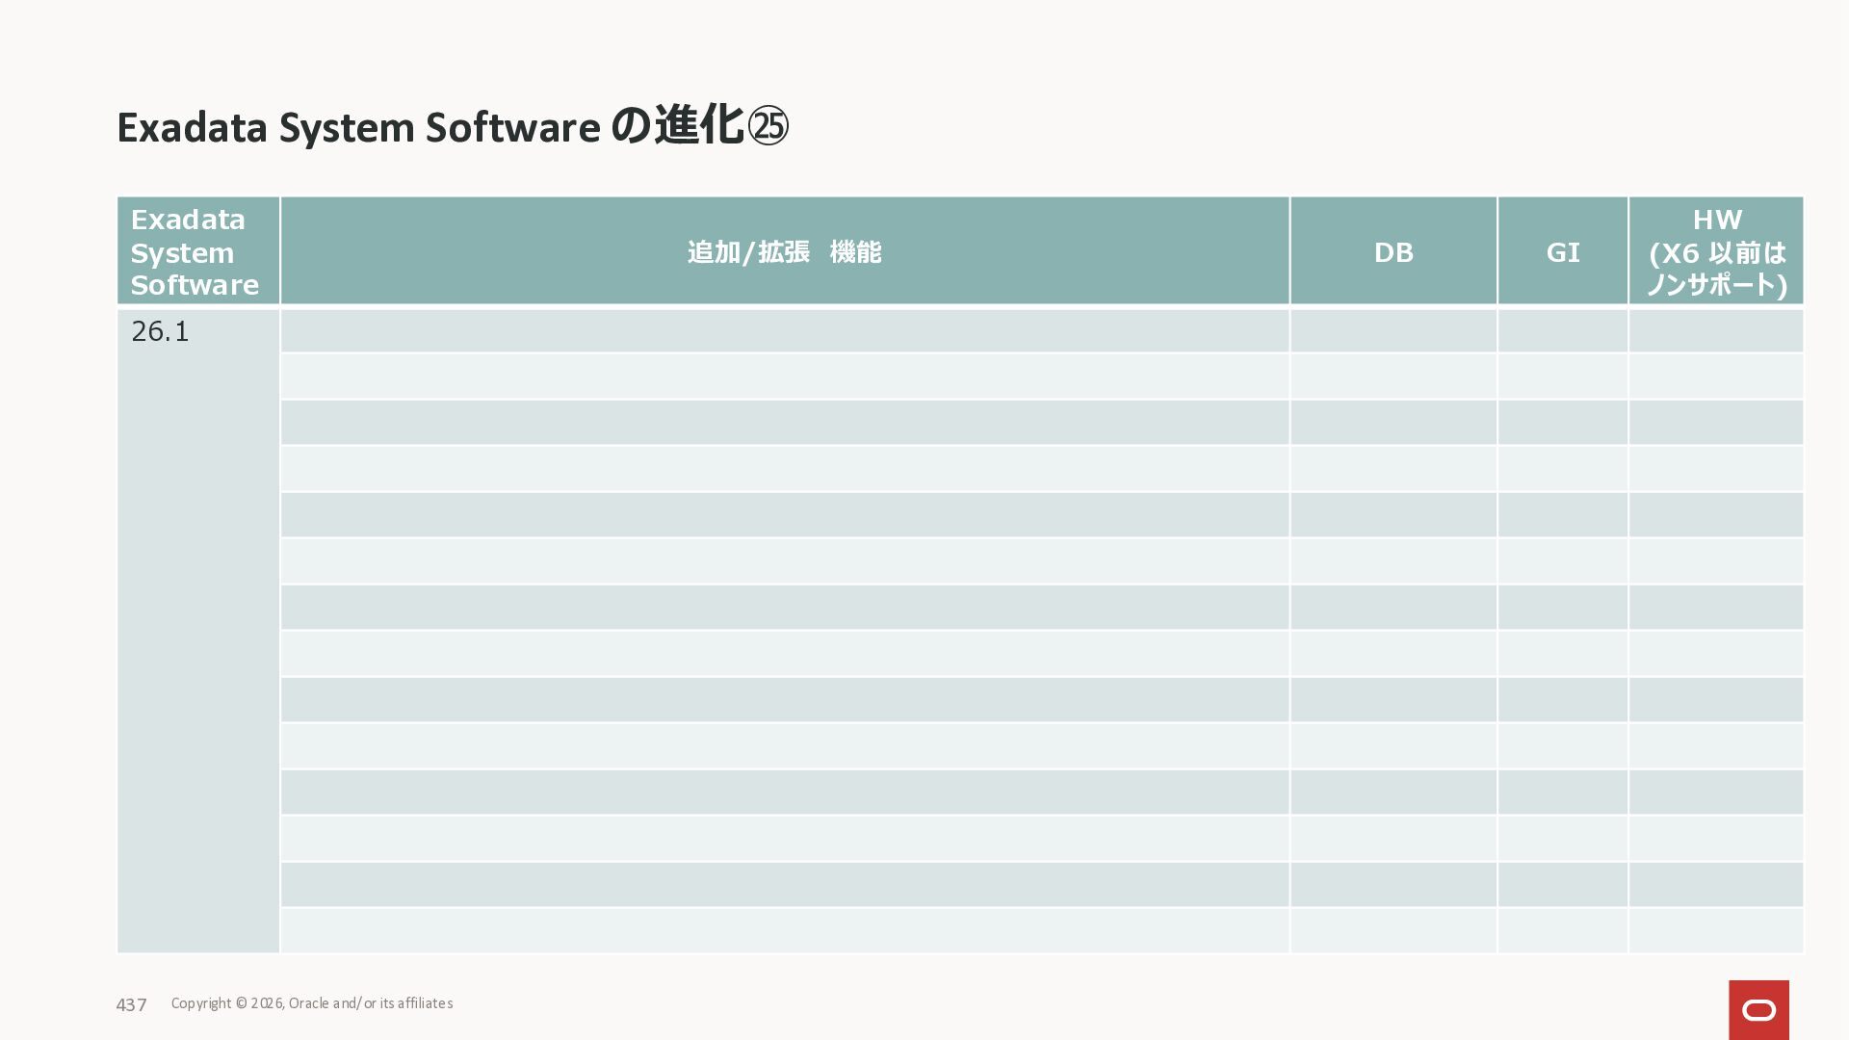
Task: Click first empty cell under DB column
Action: click(x=1393, y=330)
